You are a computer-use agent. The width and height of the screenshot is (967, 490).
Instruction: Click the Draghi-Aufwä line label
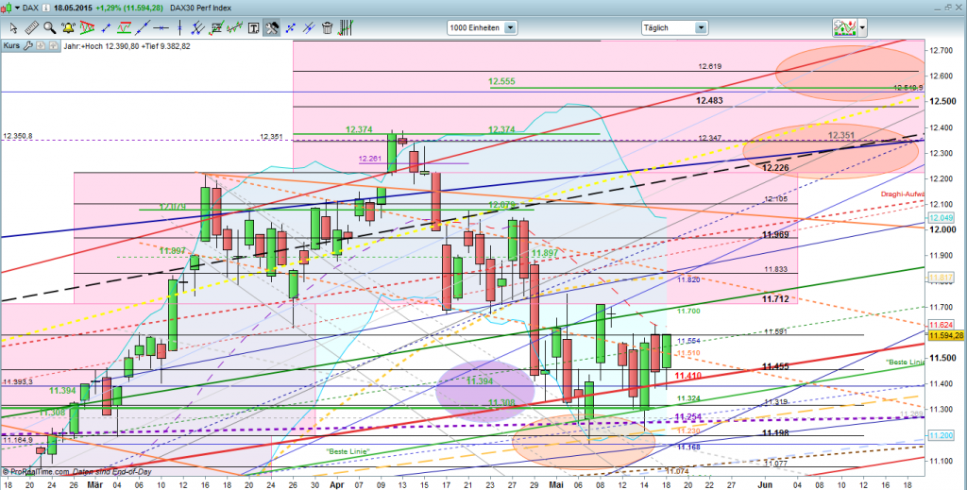(902, 194)
